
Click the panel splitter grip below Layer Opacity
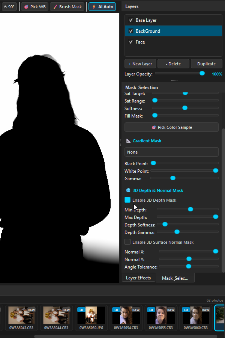(174, 81)
